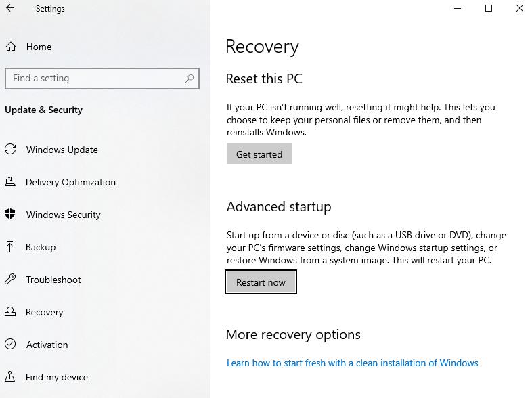532x398 pixels.
Task: Click the Recovery sidebar icon
Action: (10, 311)
